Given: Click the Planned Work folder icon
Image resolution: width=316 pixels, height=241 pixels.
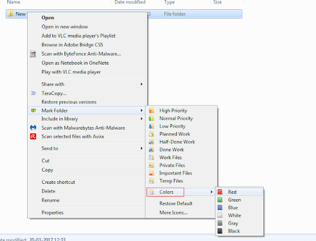Looking at the screenshot, I should pyautogui.click(x=152, y=134).
